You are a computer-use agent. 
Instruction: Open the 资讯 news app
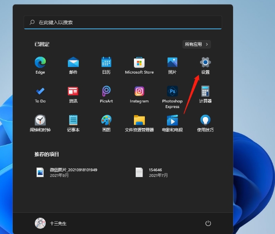point(73,94)
